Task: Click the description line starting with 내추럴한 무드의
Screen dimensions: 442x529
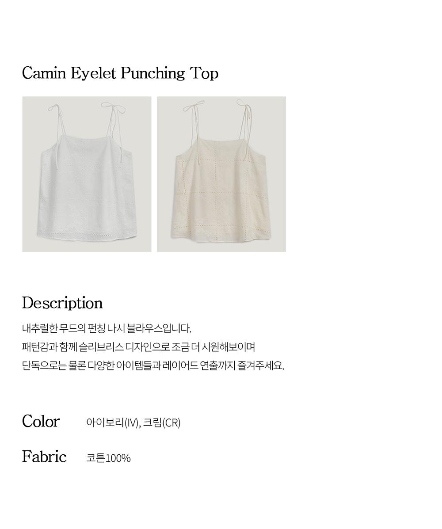Action: [107, 329]
